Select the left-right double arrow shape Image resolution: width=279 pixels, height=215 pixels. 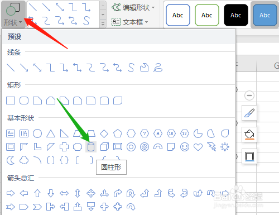(x=64, y=193)
